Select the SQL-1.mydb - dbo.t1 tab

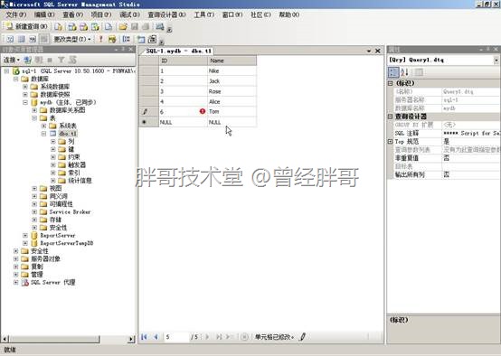178,51
